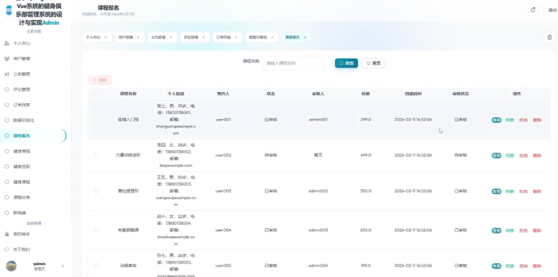The height and width of the screenshot is (277, 558).
Task: Check the user005 row checkbox
Action: coord(97,266)
